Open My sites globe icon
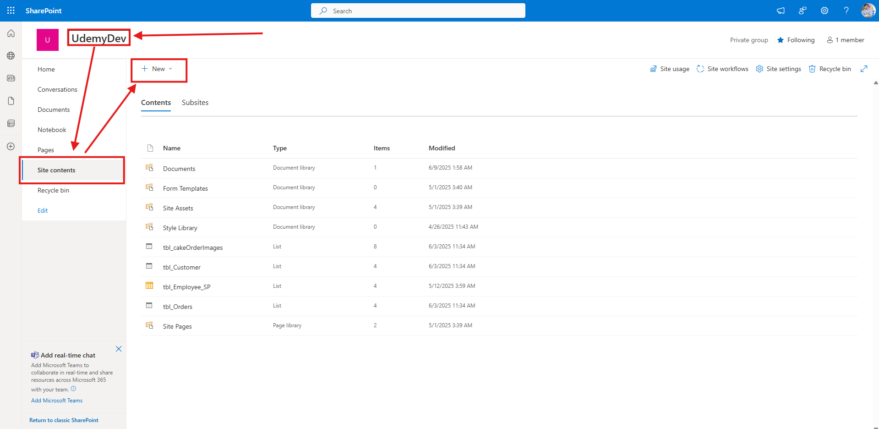 pos(11,56)
